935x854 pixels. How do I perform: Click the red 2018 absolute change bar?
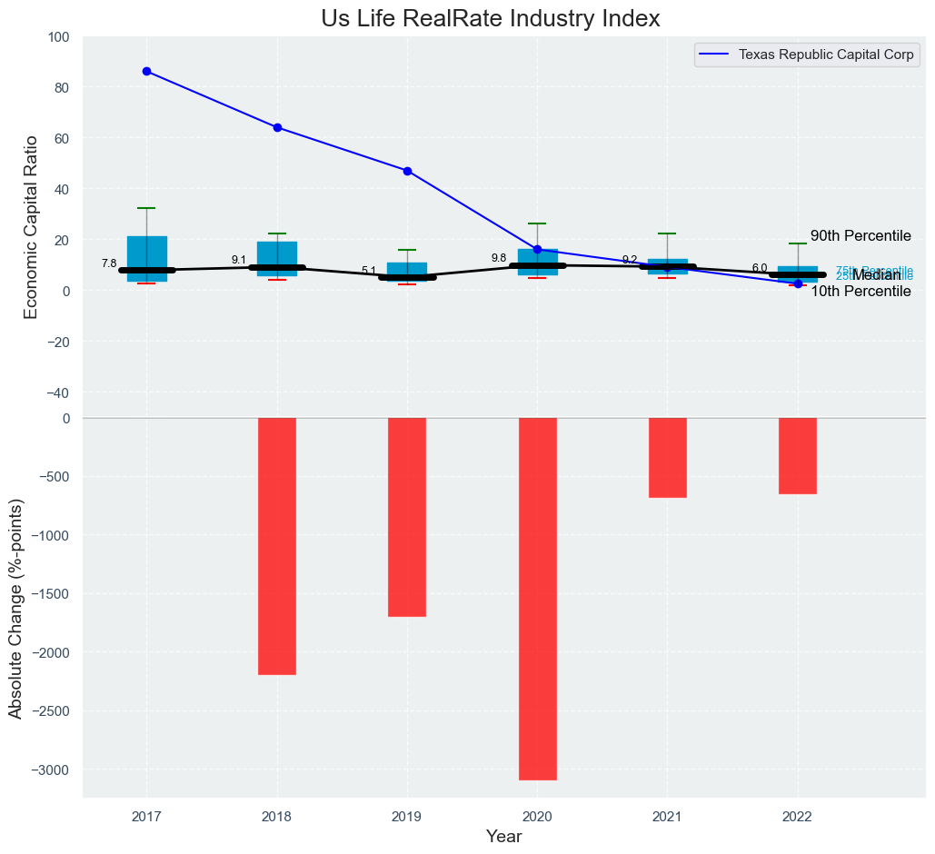point(277,546)
